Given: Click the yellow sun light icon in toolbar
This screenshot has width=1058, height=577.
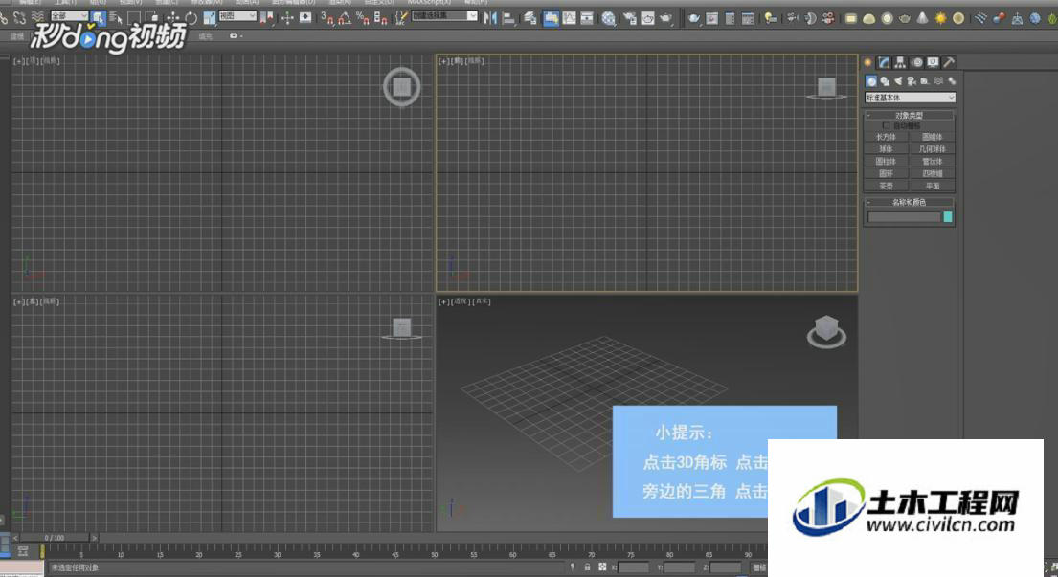Looking at the screenshot, I should coord(940,18).
